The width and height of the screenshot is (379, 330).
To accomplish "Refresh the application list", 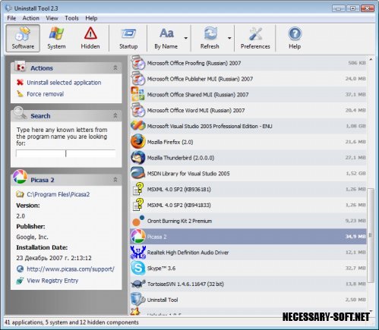I will 210,39.
